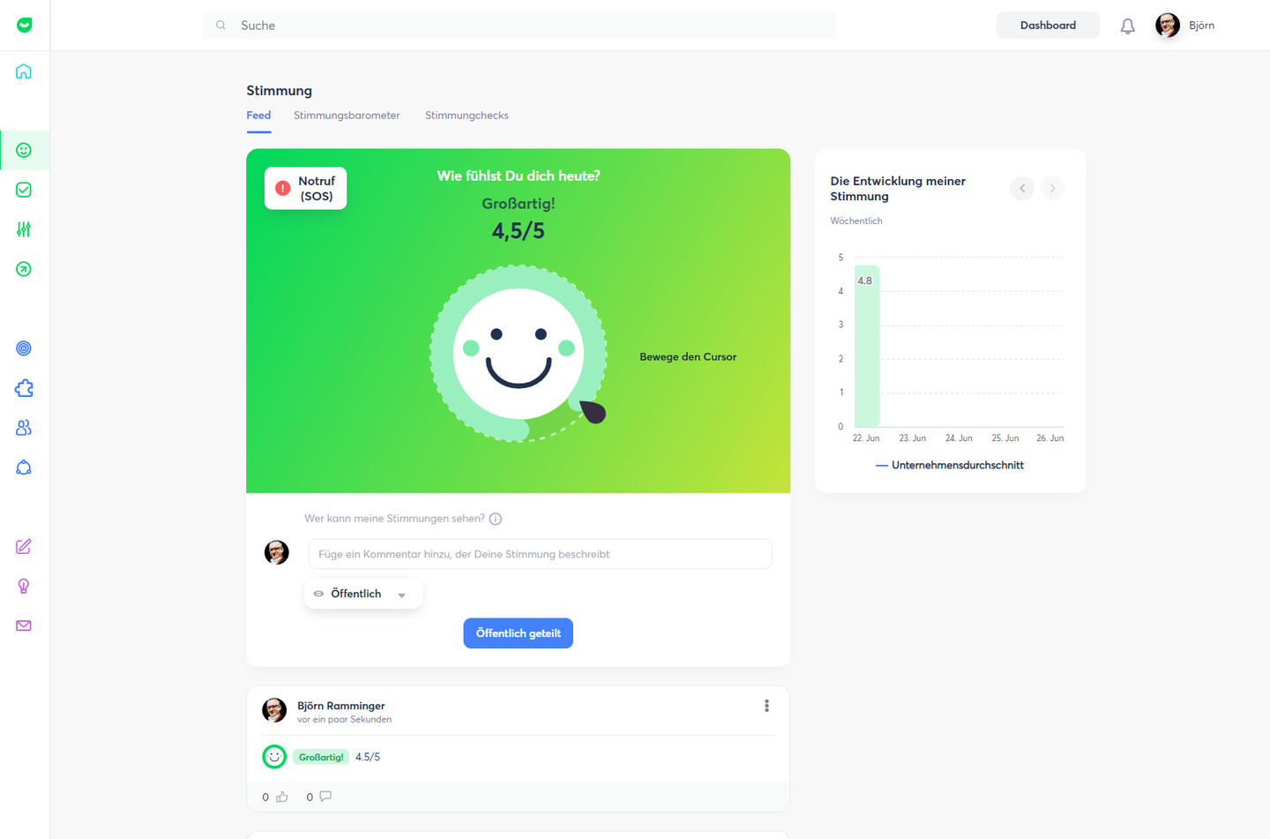Click the '22. Jun' axis label

pyautogui.click(x=866, y=438)
